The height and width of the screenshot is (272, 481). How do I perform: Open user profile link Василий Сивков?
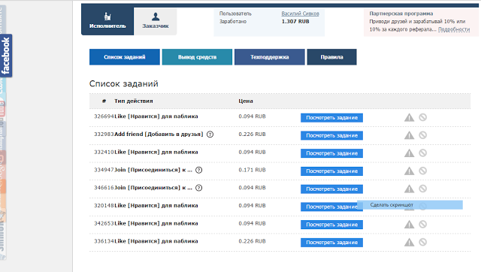click(301, 14)
